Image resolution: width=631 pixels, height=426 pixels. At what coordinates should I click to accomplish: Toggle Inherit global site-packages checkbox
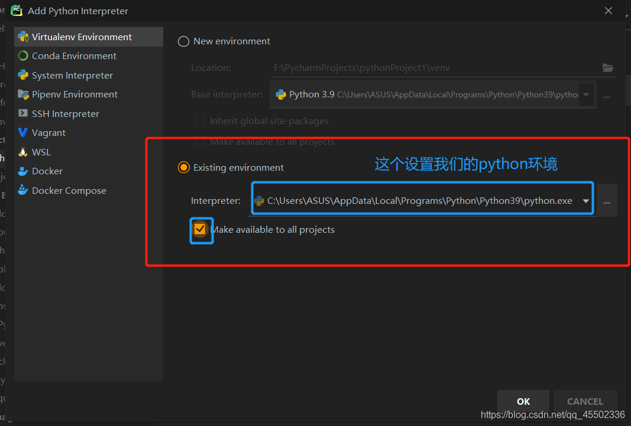[x=200, y=121]
